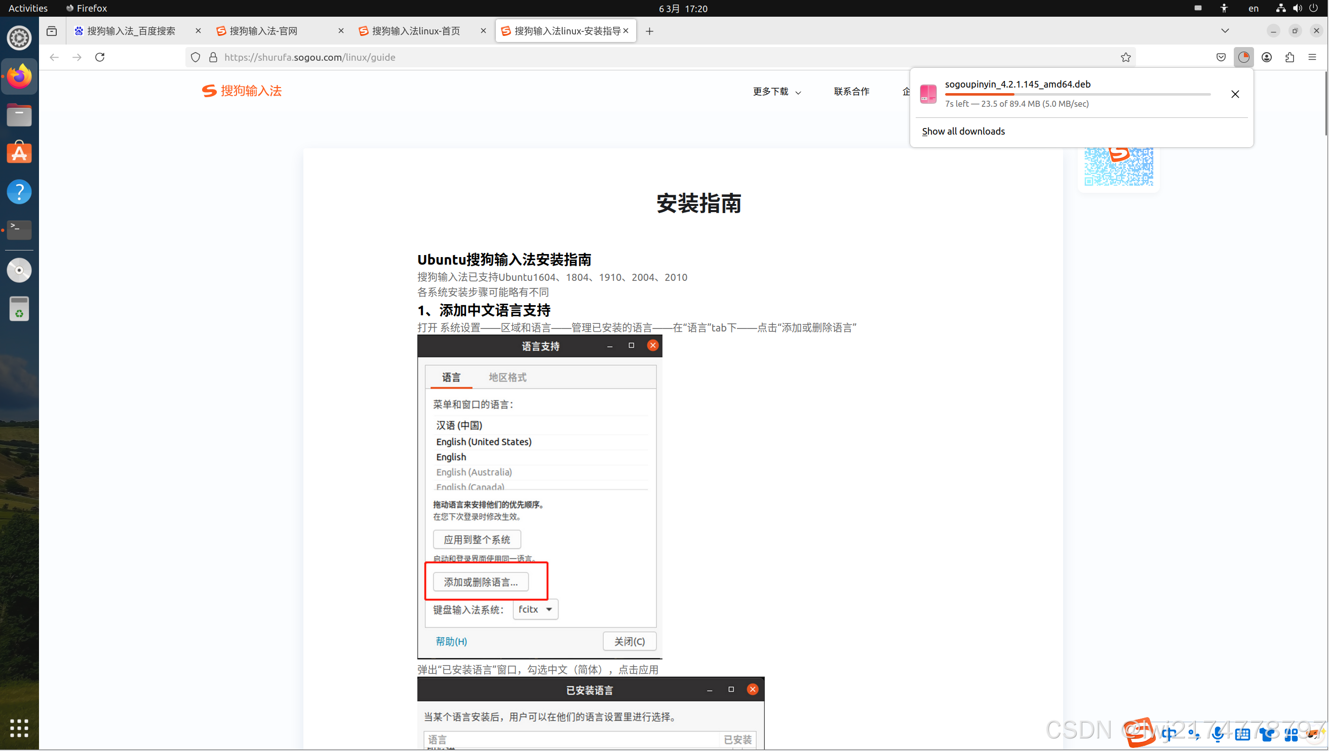This screenshot has height=751, width=1329.
Task: Open the network status icon
Action: click(1281, 8)
